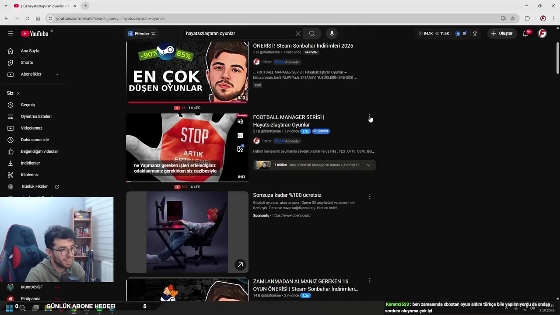Clear the search box with X icon
The image size is (560, 315).
pos(298,34)
